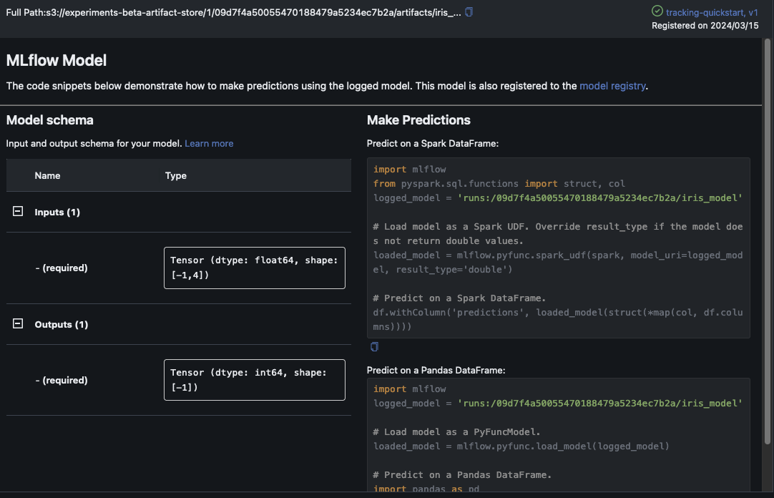Click the MLflow Model heading

coord(57,60)
